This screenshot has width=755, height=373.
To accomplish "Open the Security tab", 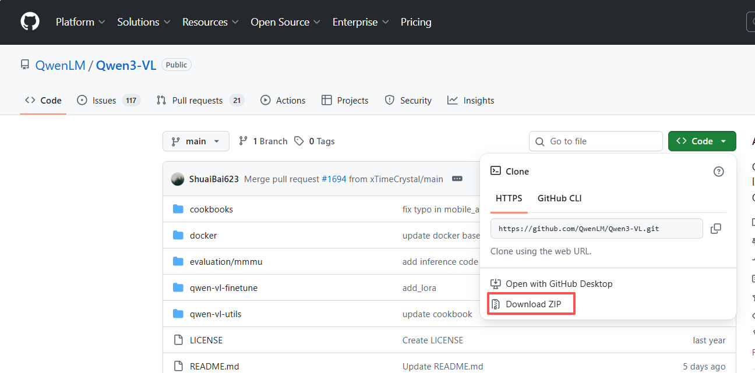I will click(408, 100).
